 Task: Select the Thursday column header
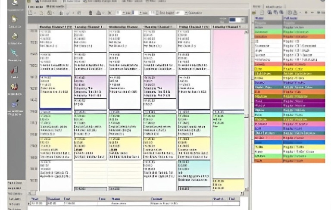pos(159,27)
